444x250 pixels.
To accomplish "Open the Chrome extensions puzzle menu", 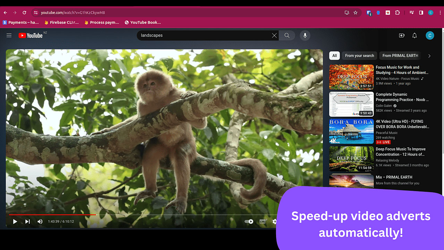I will pyautogui.click(x=398, y=12).
